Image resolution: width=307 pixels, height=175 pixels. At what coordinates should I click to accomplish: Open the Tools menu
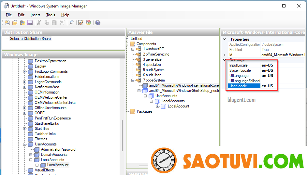click(51, 15)
